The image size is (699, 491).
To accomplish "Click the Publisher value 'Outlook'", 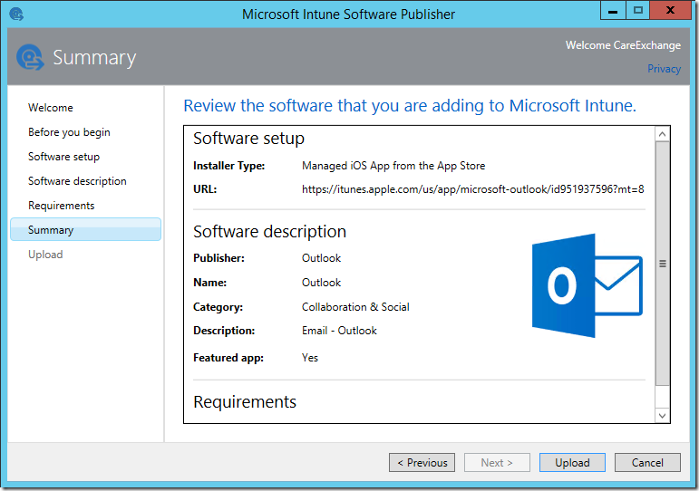I will point(321,258).
